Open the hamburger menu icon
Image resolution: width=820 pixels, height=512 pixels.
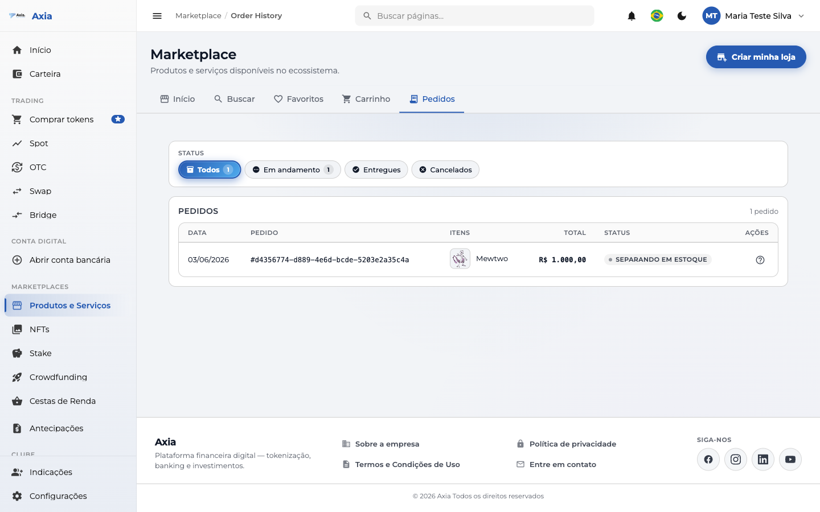point(157,16)
